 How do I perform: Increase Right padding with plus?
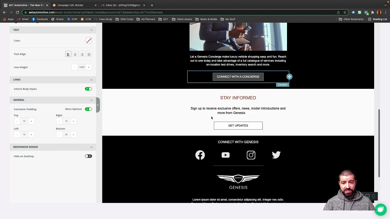(73, 121)
